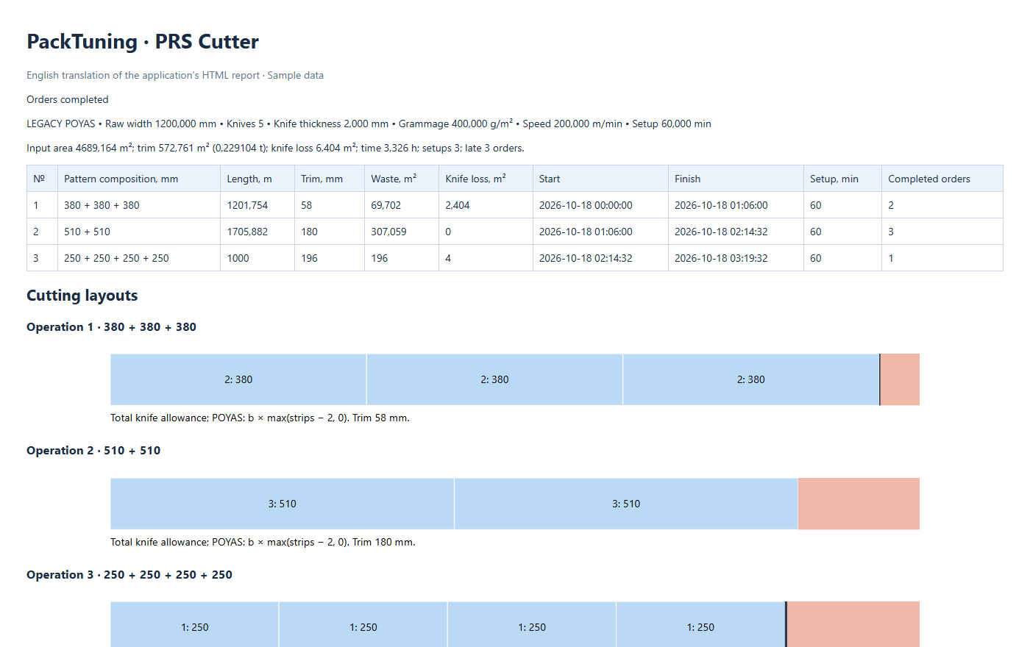Click the salmon trim area in Operation 2
This screenshot has width=1030, height=647.
(x=859, y=504)
